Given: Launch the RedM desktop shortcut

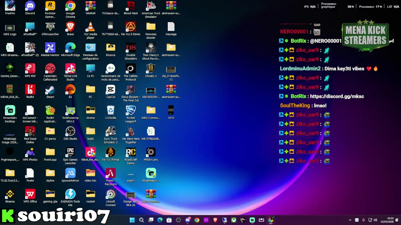Looking at the screenshot, I should pyautogui.click(x=30, y=92).
